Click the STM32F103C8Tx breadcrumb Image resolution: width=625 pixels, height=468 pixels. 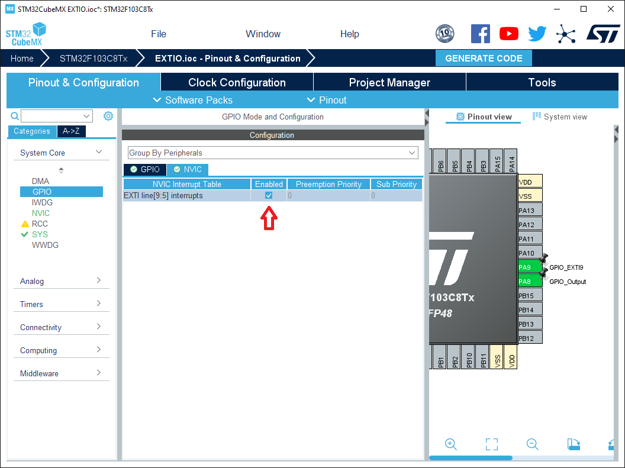(x=94, y=59)
